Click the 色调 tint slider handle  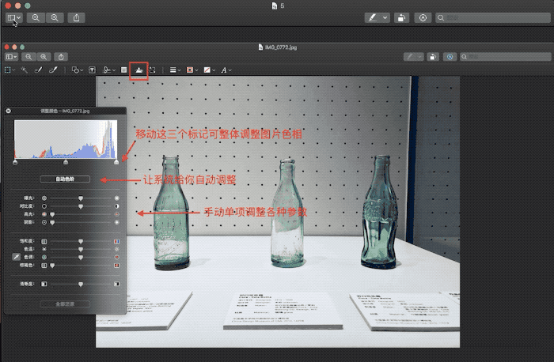[81, 258]
